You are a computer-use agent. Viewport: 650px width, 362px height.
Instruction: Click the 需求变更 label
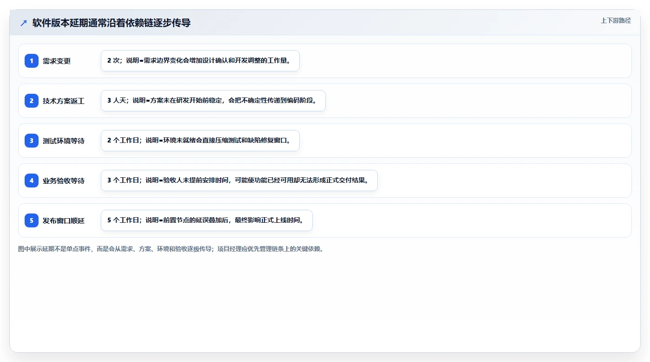point(57,61)
